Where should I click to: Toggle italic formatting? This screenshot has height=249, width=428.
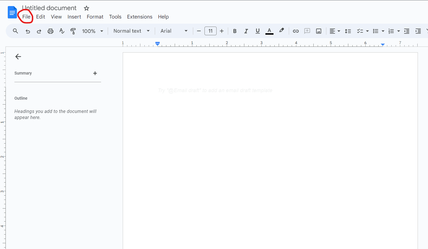246,31
